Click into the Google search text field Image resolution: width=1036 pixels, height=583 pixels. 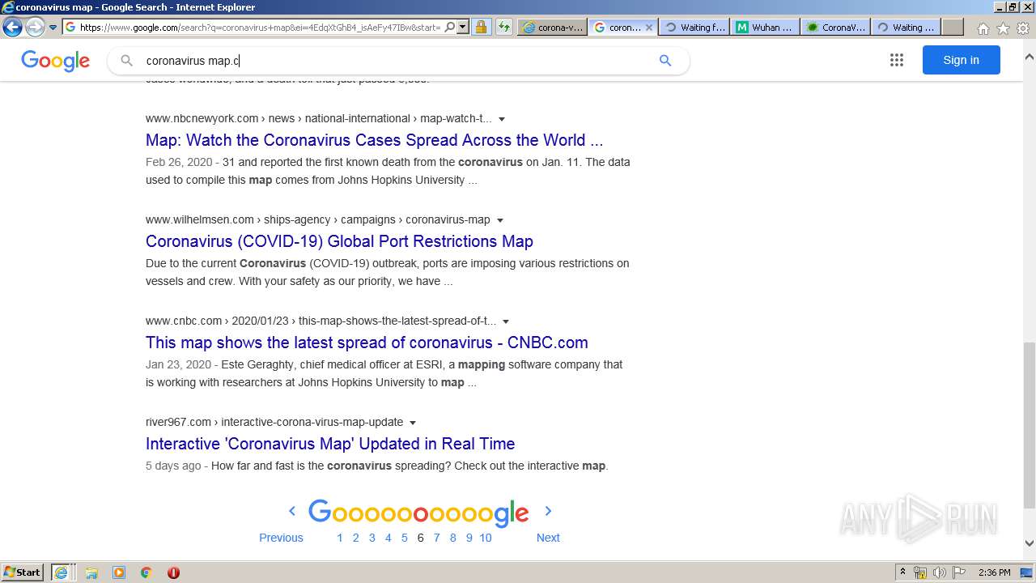(x=397, y=61)
